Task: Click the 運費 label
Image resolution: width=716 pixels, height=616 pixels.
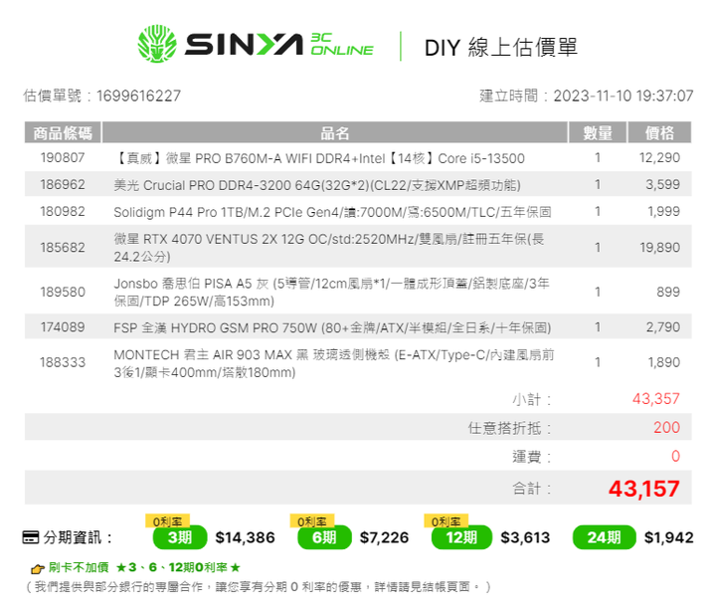Action: 531,457
